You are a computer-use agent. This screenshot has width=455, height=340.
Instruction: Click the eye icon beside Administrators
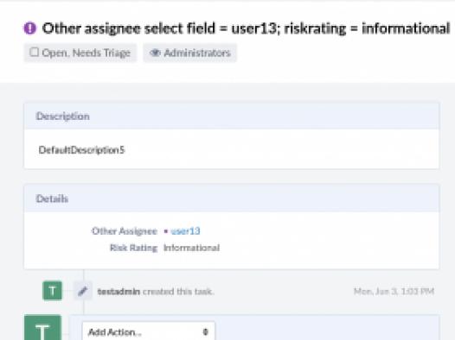tap(155, 53)
